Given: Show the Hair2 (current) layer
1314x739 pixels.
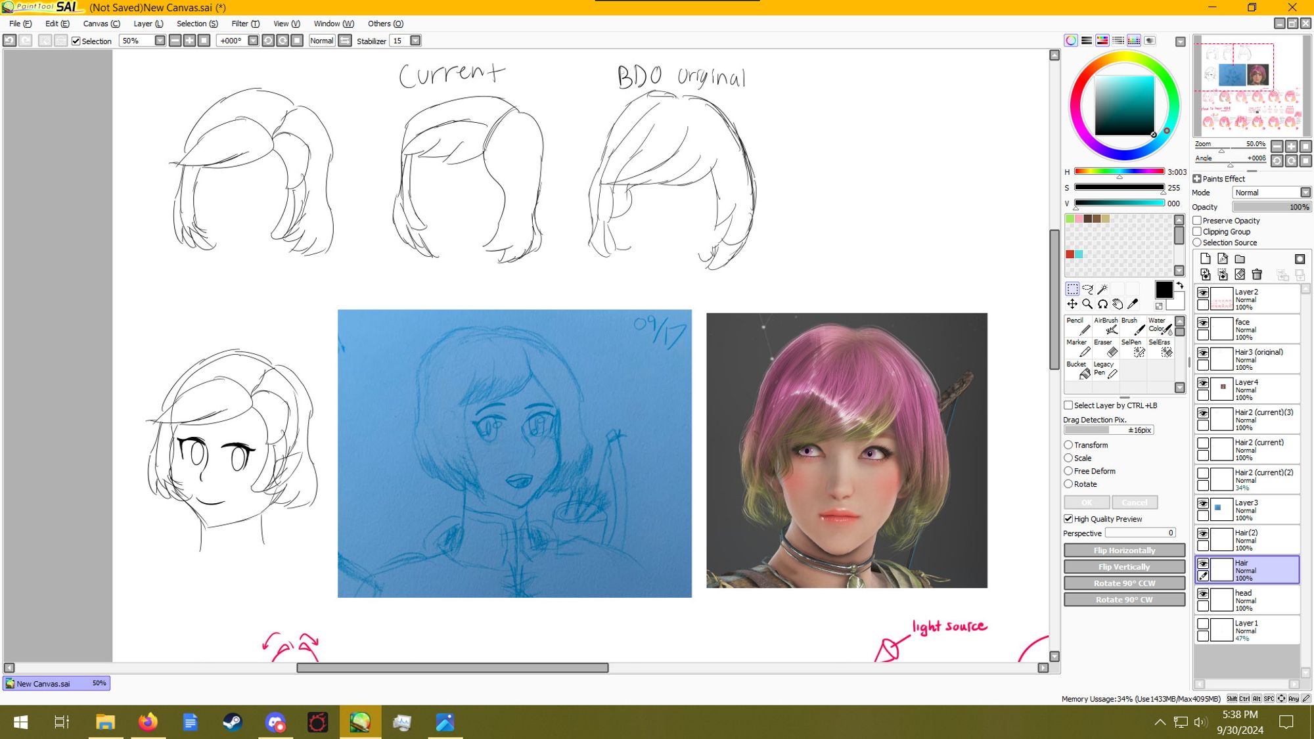Looking at the screenshot, I should 1203,443.
